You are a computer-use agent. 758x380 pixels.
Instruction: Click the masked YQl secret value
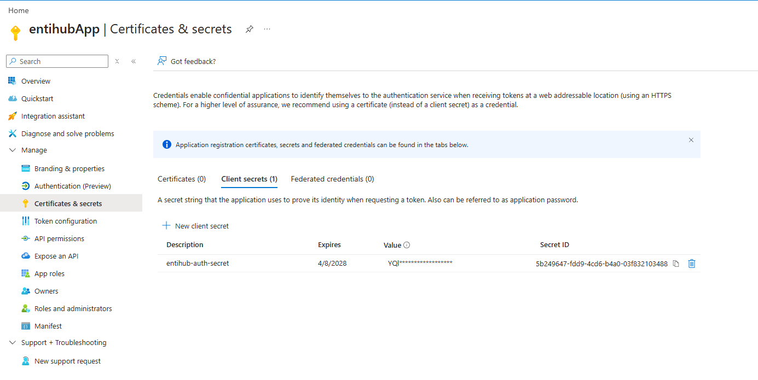coord(420,263)
